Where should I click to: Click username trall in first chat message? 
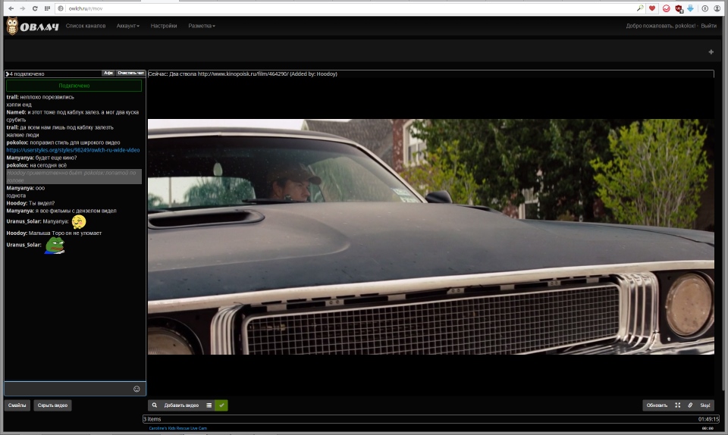pos(12,98)
